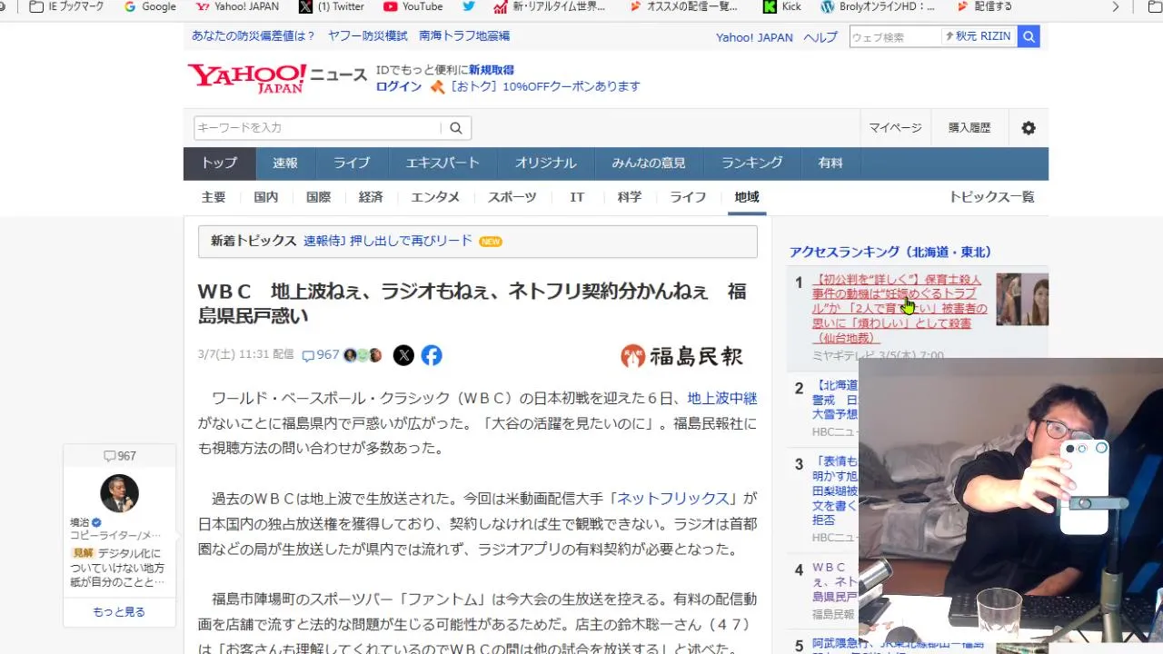Image resolution: width=1163 pixels, height=654 pixels.
Task: Open the 地域 category
Action: click(747, 197)
